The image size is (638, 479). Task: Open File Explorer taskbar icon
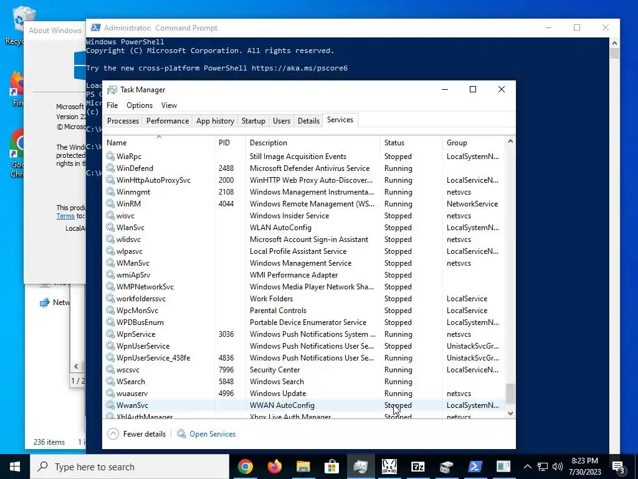click(x=303, y=467)
